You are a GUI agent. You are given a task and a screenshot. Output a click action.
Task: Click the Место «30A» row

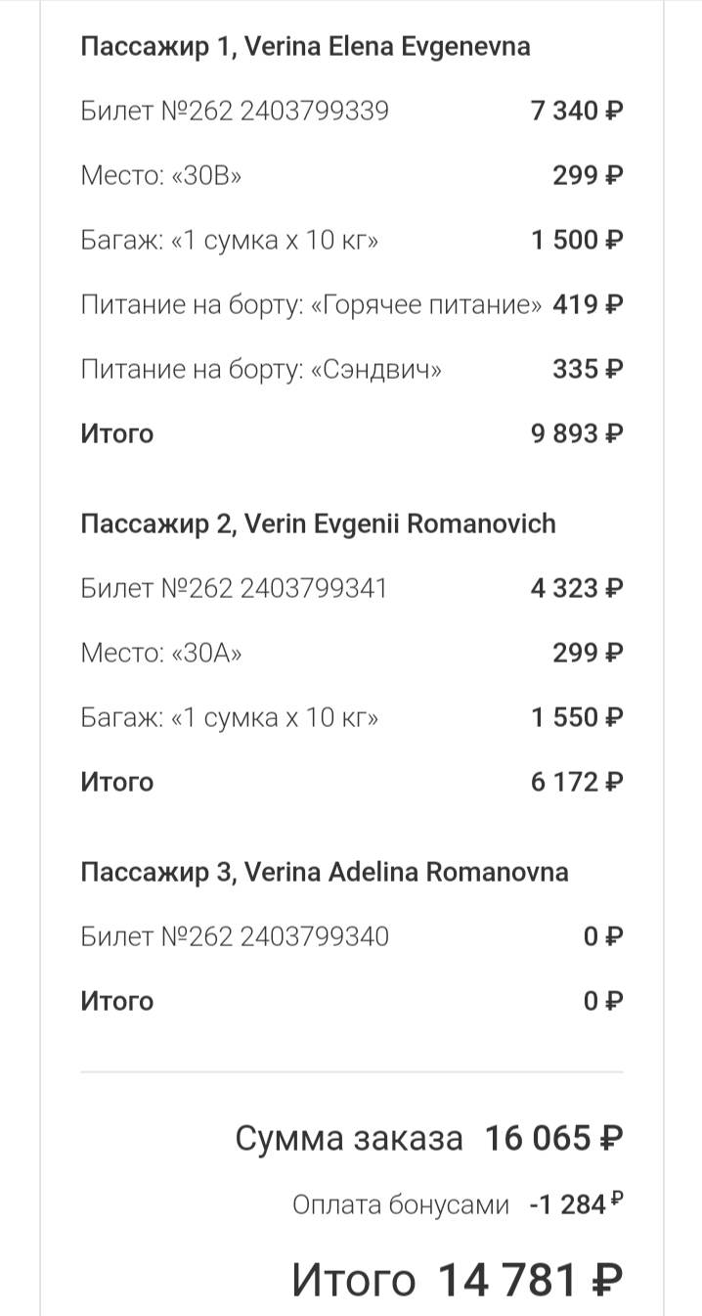point(352,653)
